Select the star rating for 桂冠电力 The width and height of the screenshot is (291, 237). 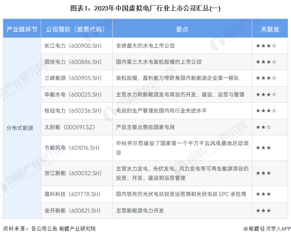[266, 110]
